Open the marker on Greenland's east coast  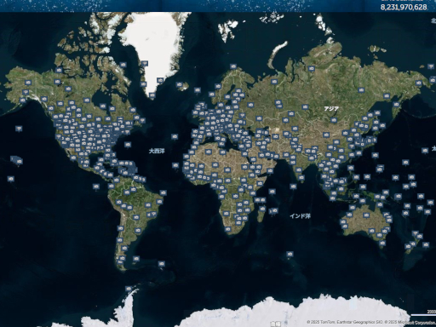coord(161,81)
